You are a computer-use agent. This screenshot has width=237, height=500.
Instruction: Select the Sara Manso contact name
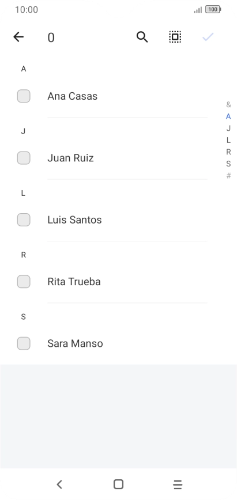[75, 343]
